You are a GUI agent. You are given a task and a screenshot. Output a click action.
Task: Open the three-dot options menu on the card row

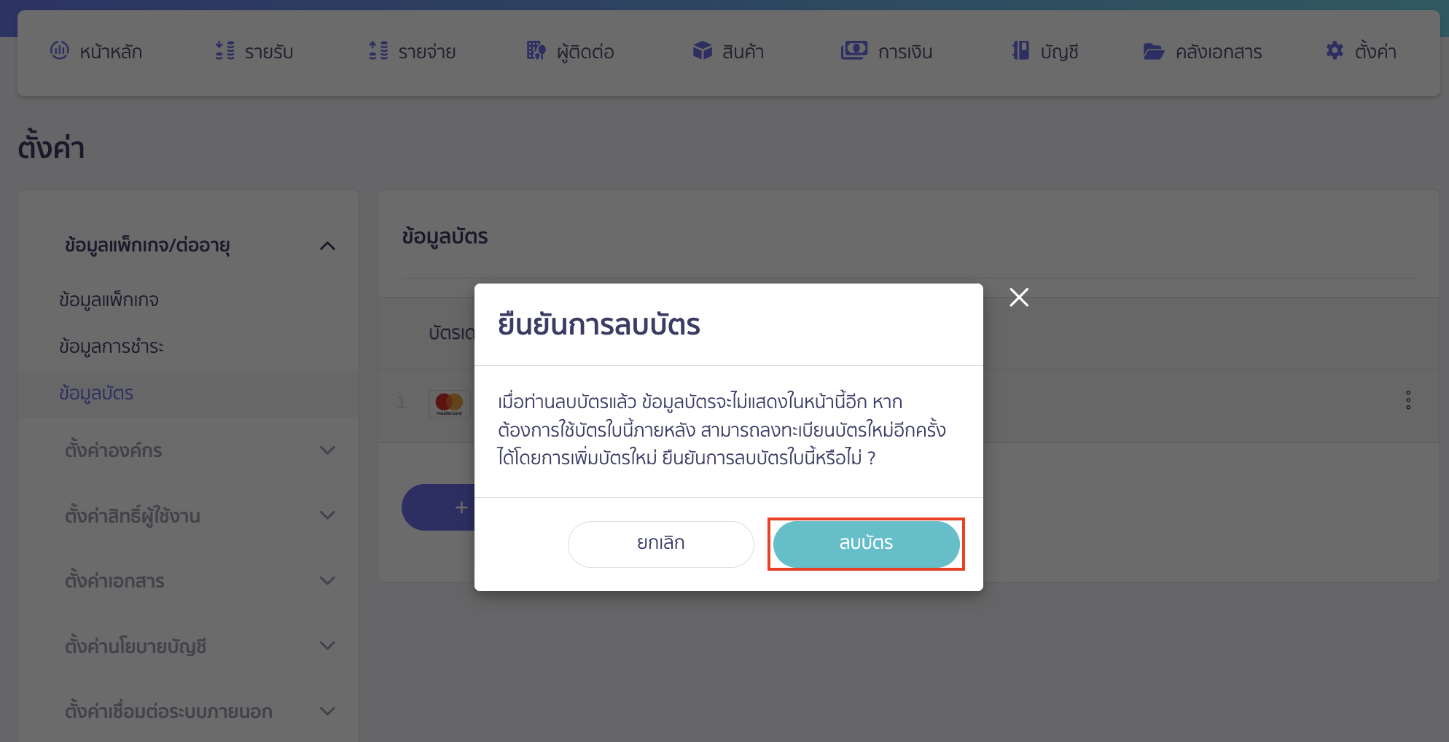point(1408,399)
